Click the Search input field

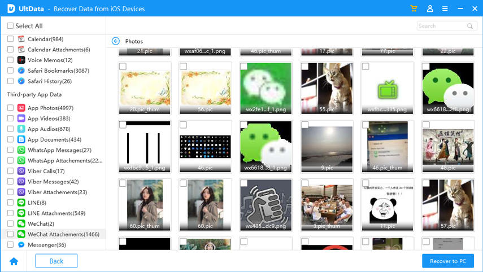pos(447,26)
